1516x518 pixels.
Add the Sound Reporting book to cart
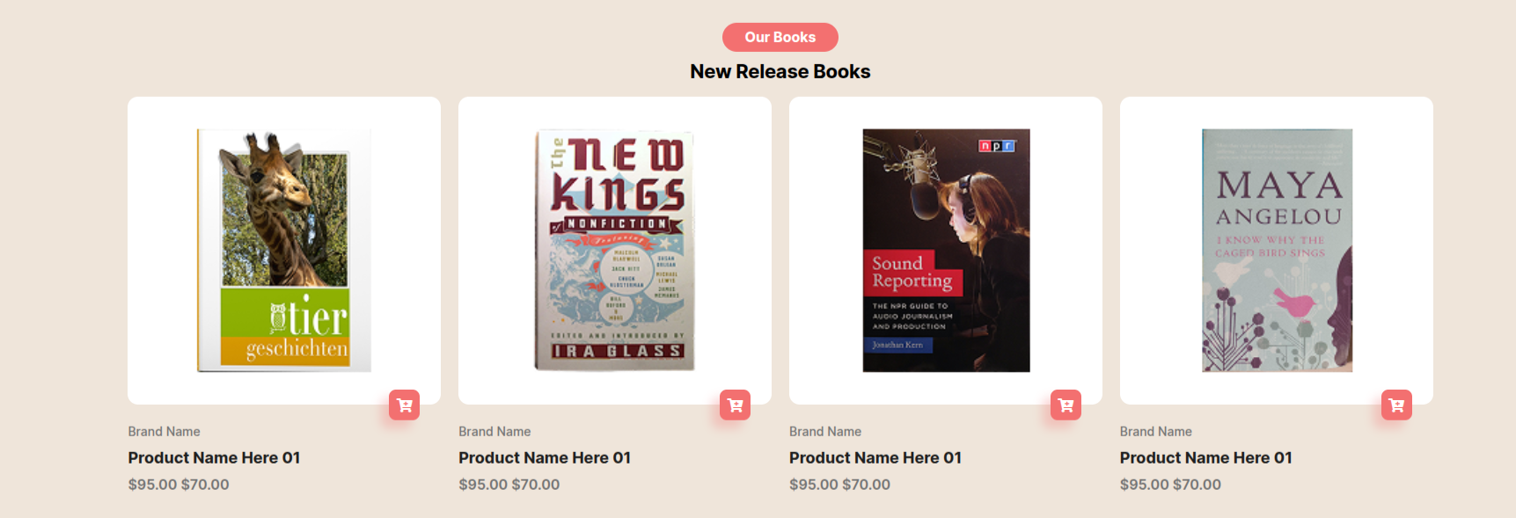(1066, 405)
